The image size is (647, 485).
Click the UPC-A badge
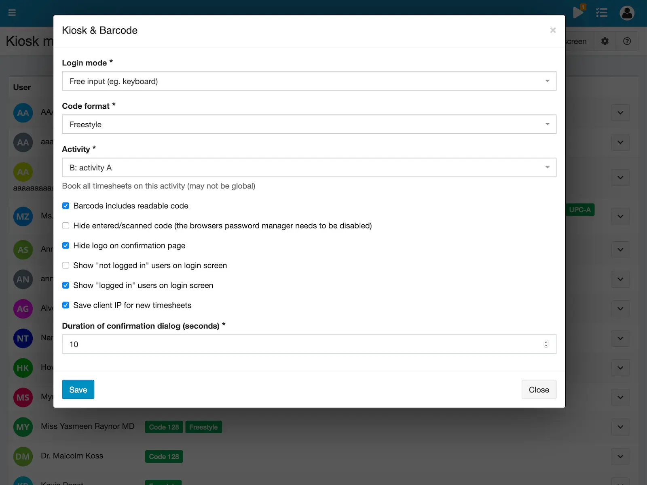point(580,210)
